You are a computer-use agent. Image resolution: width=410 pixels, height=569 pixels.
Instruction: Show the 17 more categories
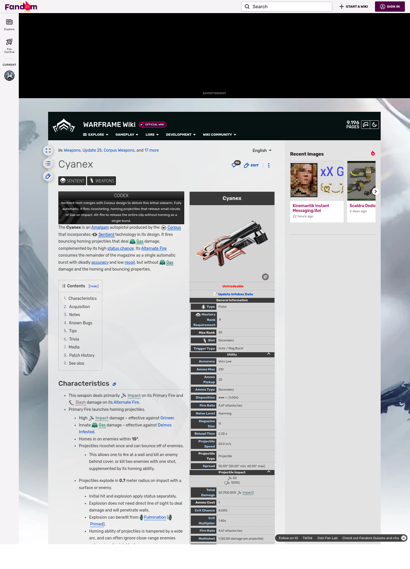point(151,150)
